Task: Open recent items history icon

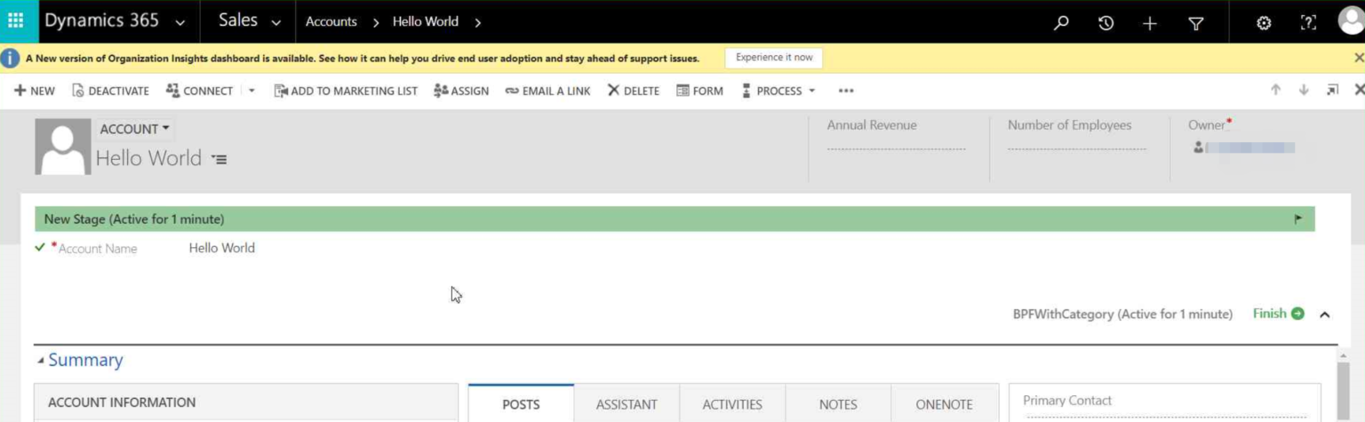Action: point(1106,23)
